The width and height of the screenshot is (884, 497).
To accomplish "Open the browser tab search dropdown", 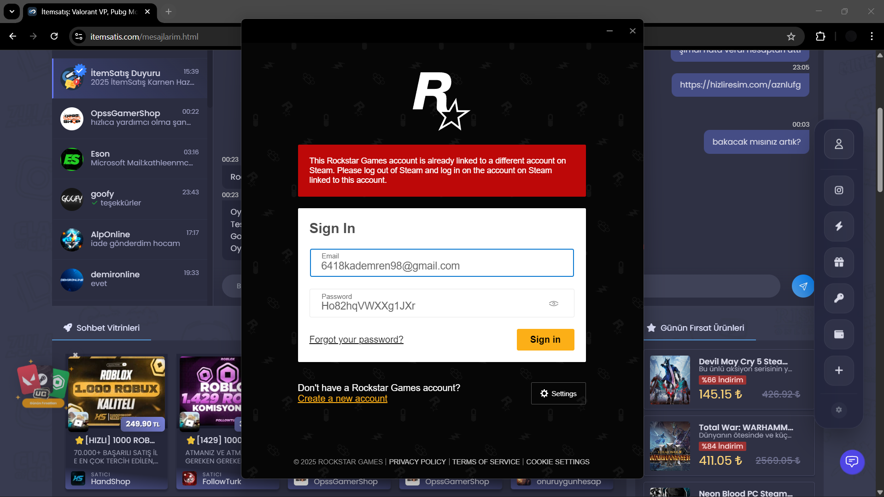I will coord(12,12).
